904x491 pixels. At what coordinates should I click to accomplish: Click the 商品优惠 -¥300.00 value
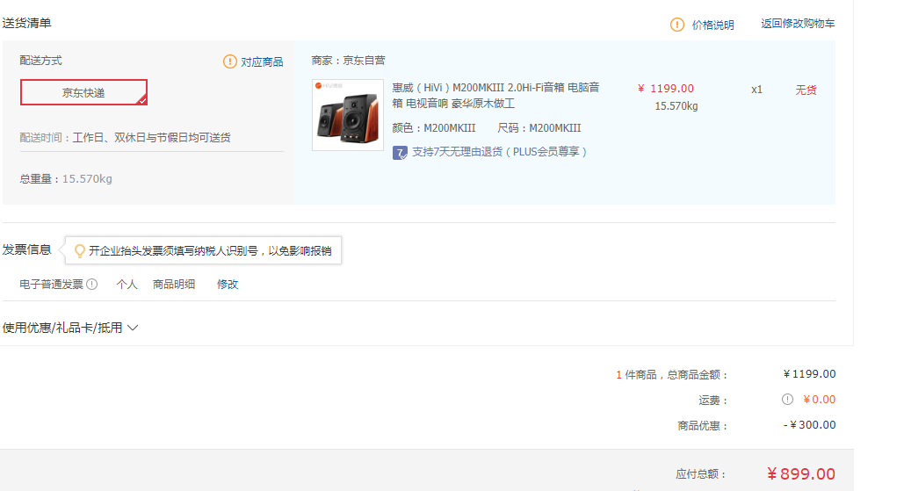click(809, 425)
